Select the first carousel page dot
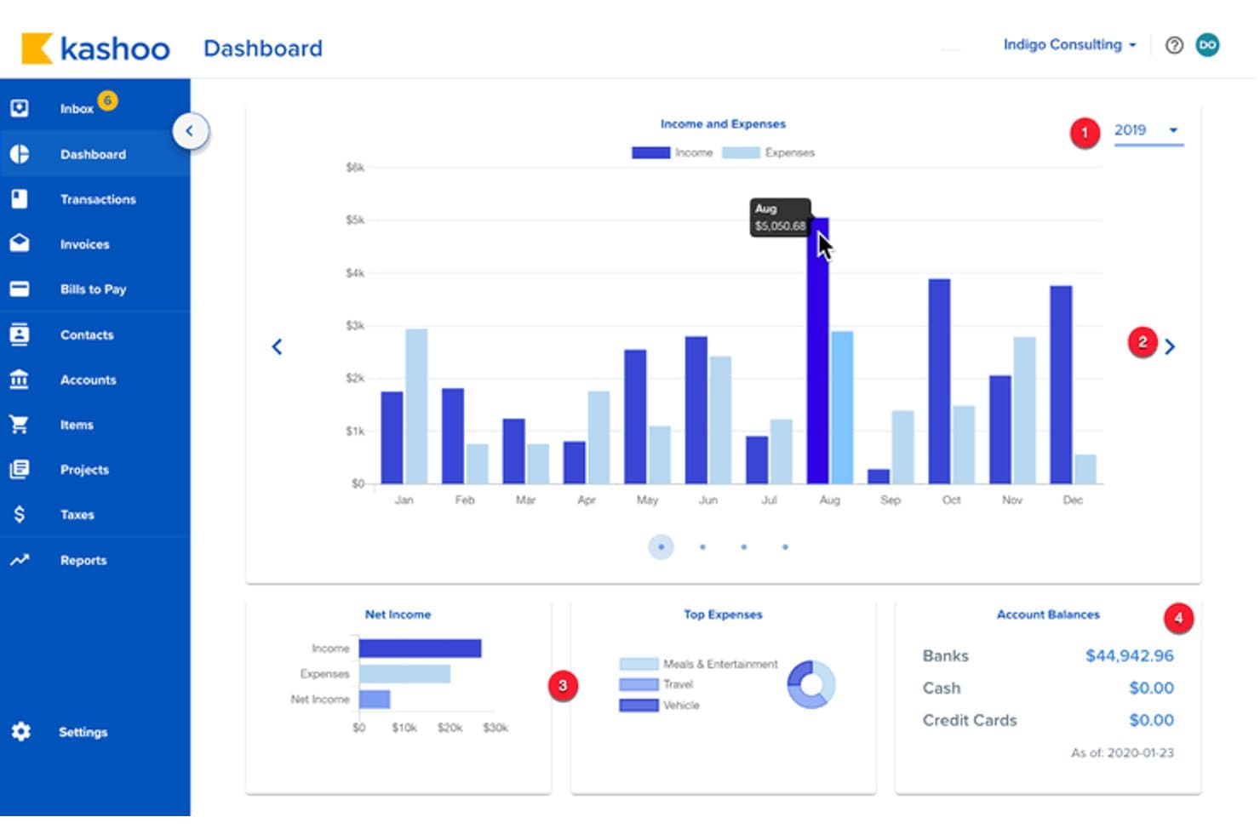 click(661, 546)
